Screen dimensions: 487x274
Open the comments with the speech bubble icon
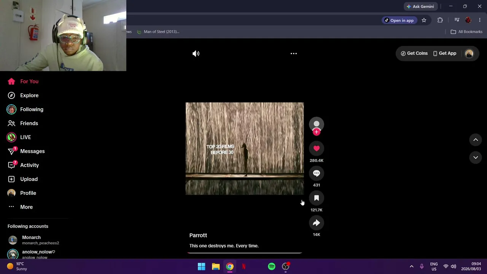tap(317, 173)
